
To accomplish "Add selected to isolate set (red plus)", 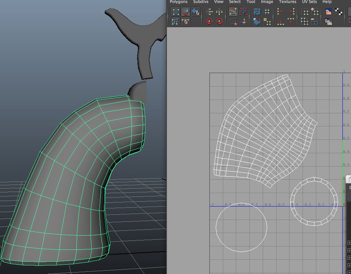I will tap(315, 12).
